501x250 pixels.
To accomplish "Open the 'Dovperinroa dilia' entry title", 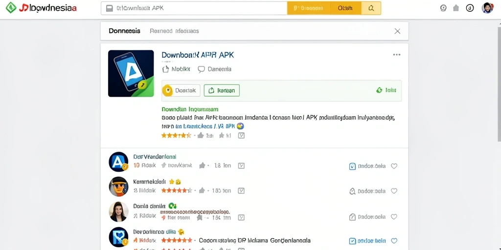I will tap(155, 232).
